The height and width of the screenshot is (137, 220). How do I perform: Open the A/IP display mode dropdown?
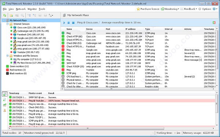click(x=51, y=15)
